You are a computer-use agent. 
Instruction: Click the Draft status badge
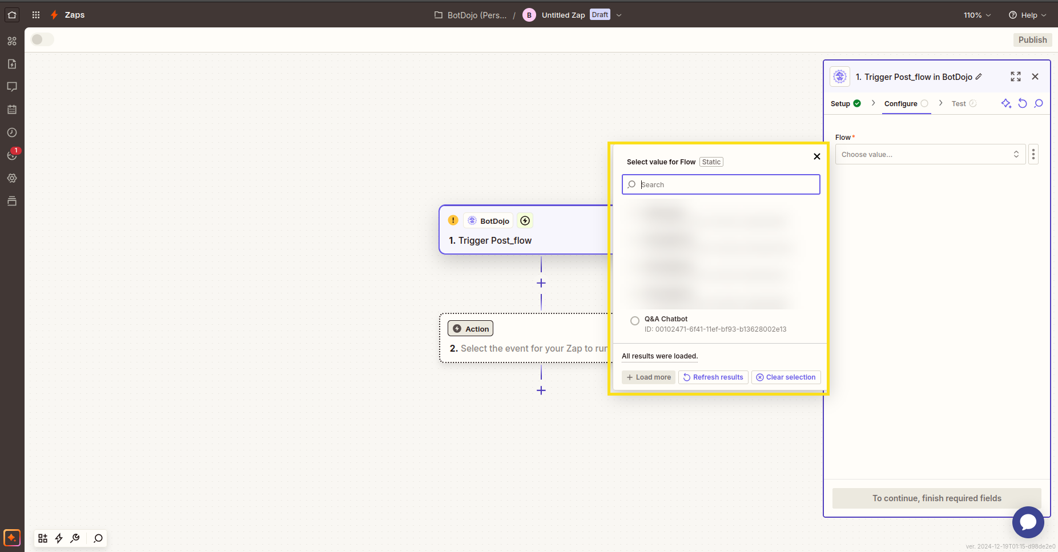(600, 15)
